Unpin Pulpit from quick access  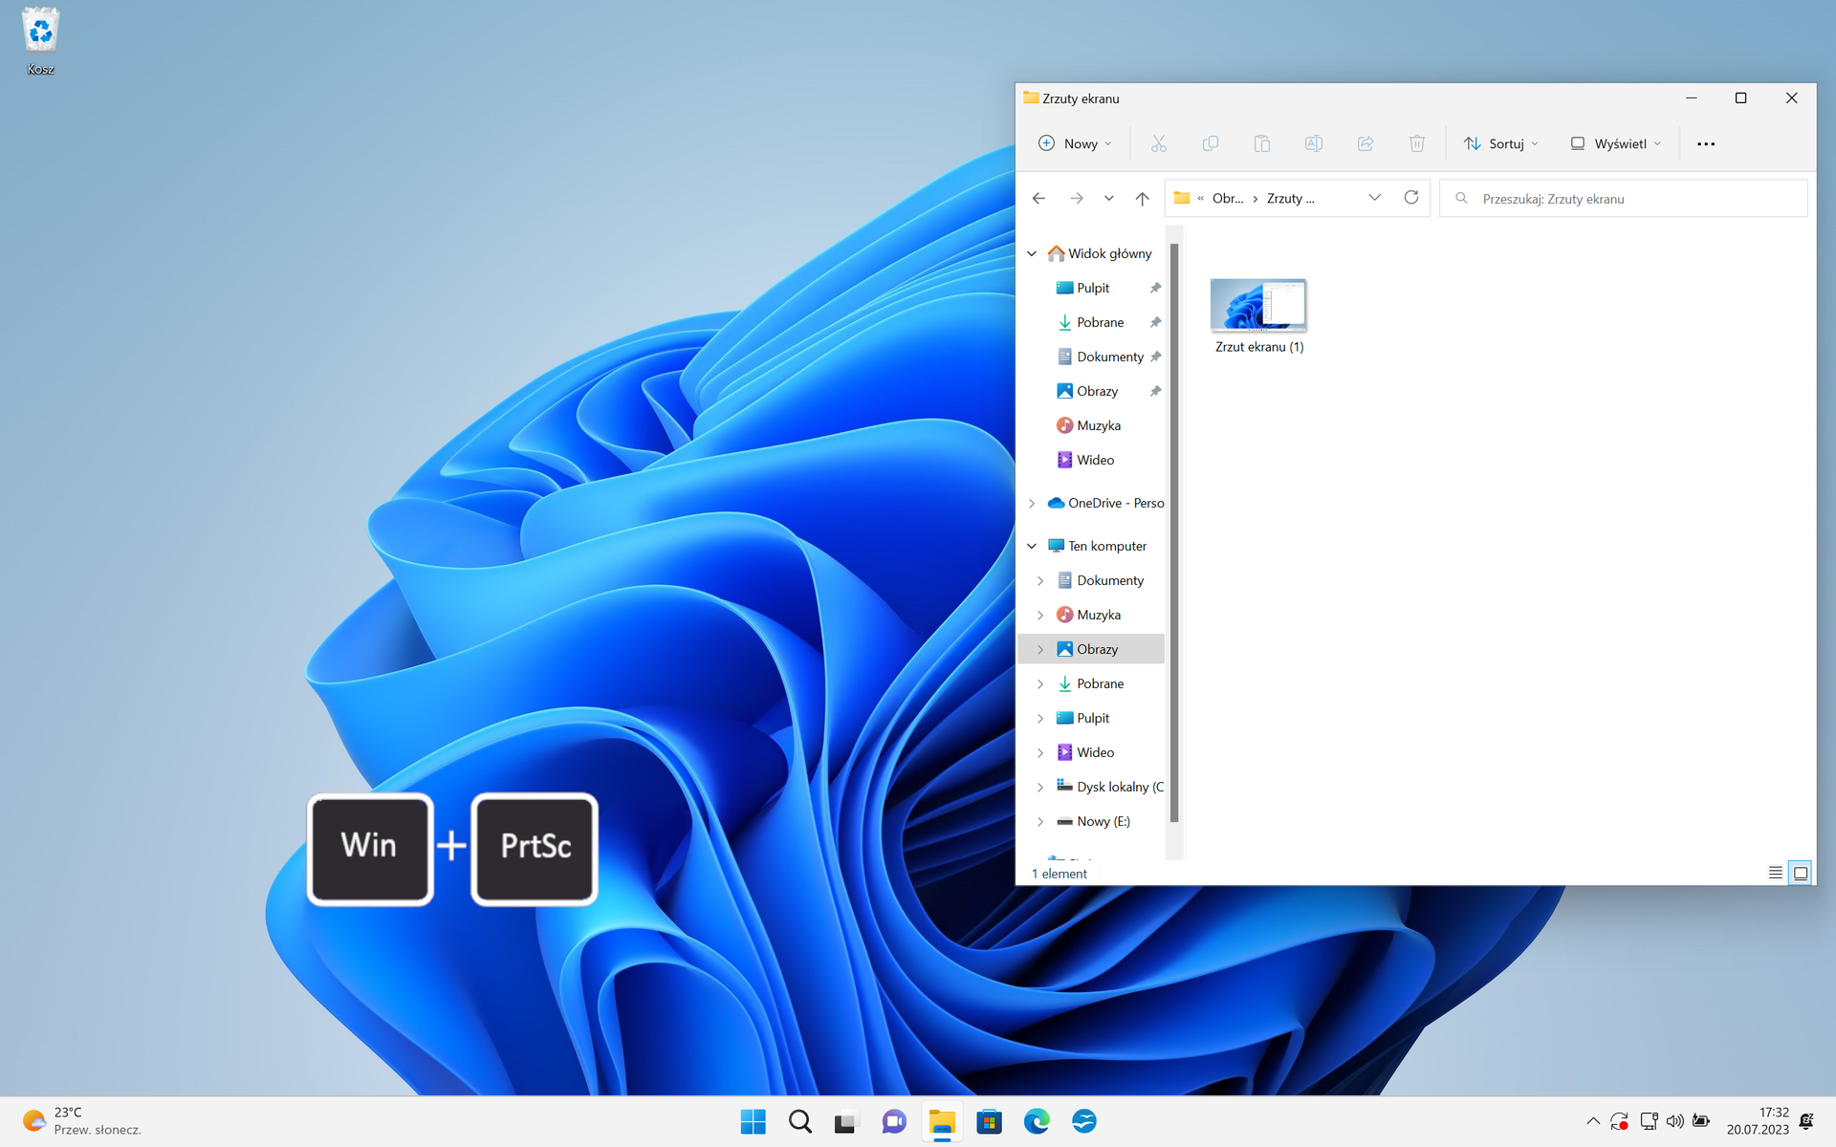tap(1155, 287)
